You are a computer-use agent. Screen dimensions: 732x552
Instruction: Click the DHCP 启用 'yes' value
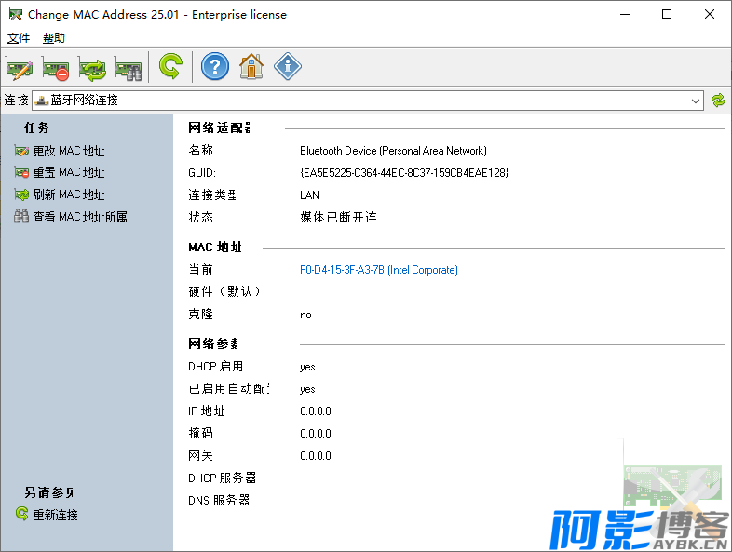click(307, 367)
